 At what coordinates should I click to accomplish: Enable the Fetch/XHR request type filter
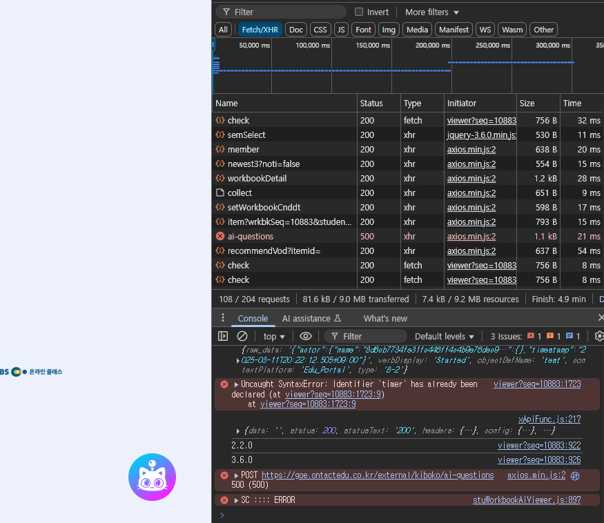coord(260,30)
